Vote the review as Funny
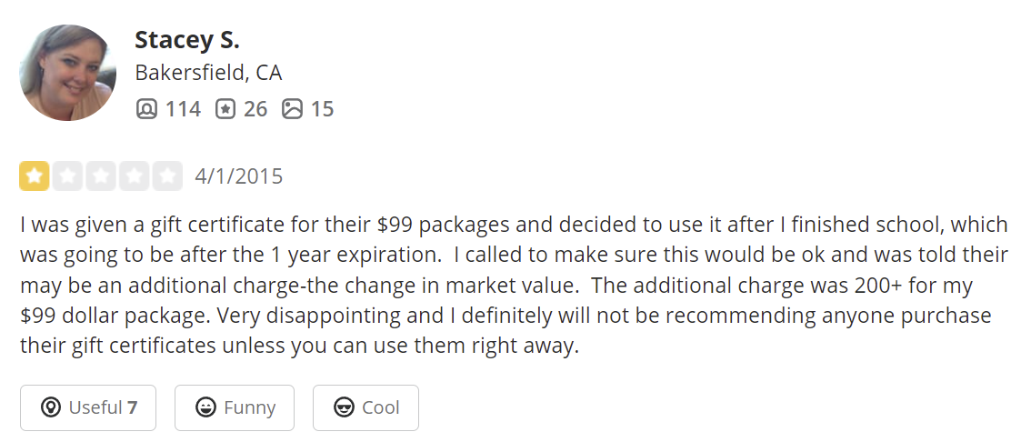 tap(235, 407)
